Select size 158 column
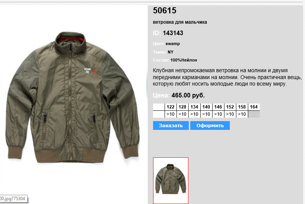The width and height of the screenshot is (305, 204). pos(242,107)
